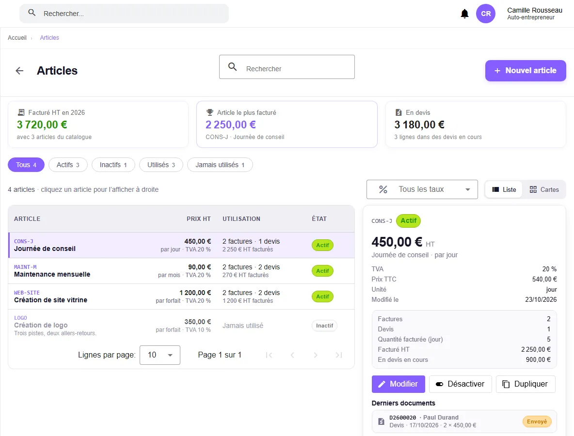This screenshot has width=574, height=436.
Task: Click the document icon on En devis card
Action: (399, 112)
